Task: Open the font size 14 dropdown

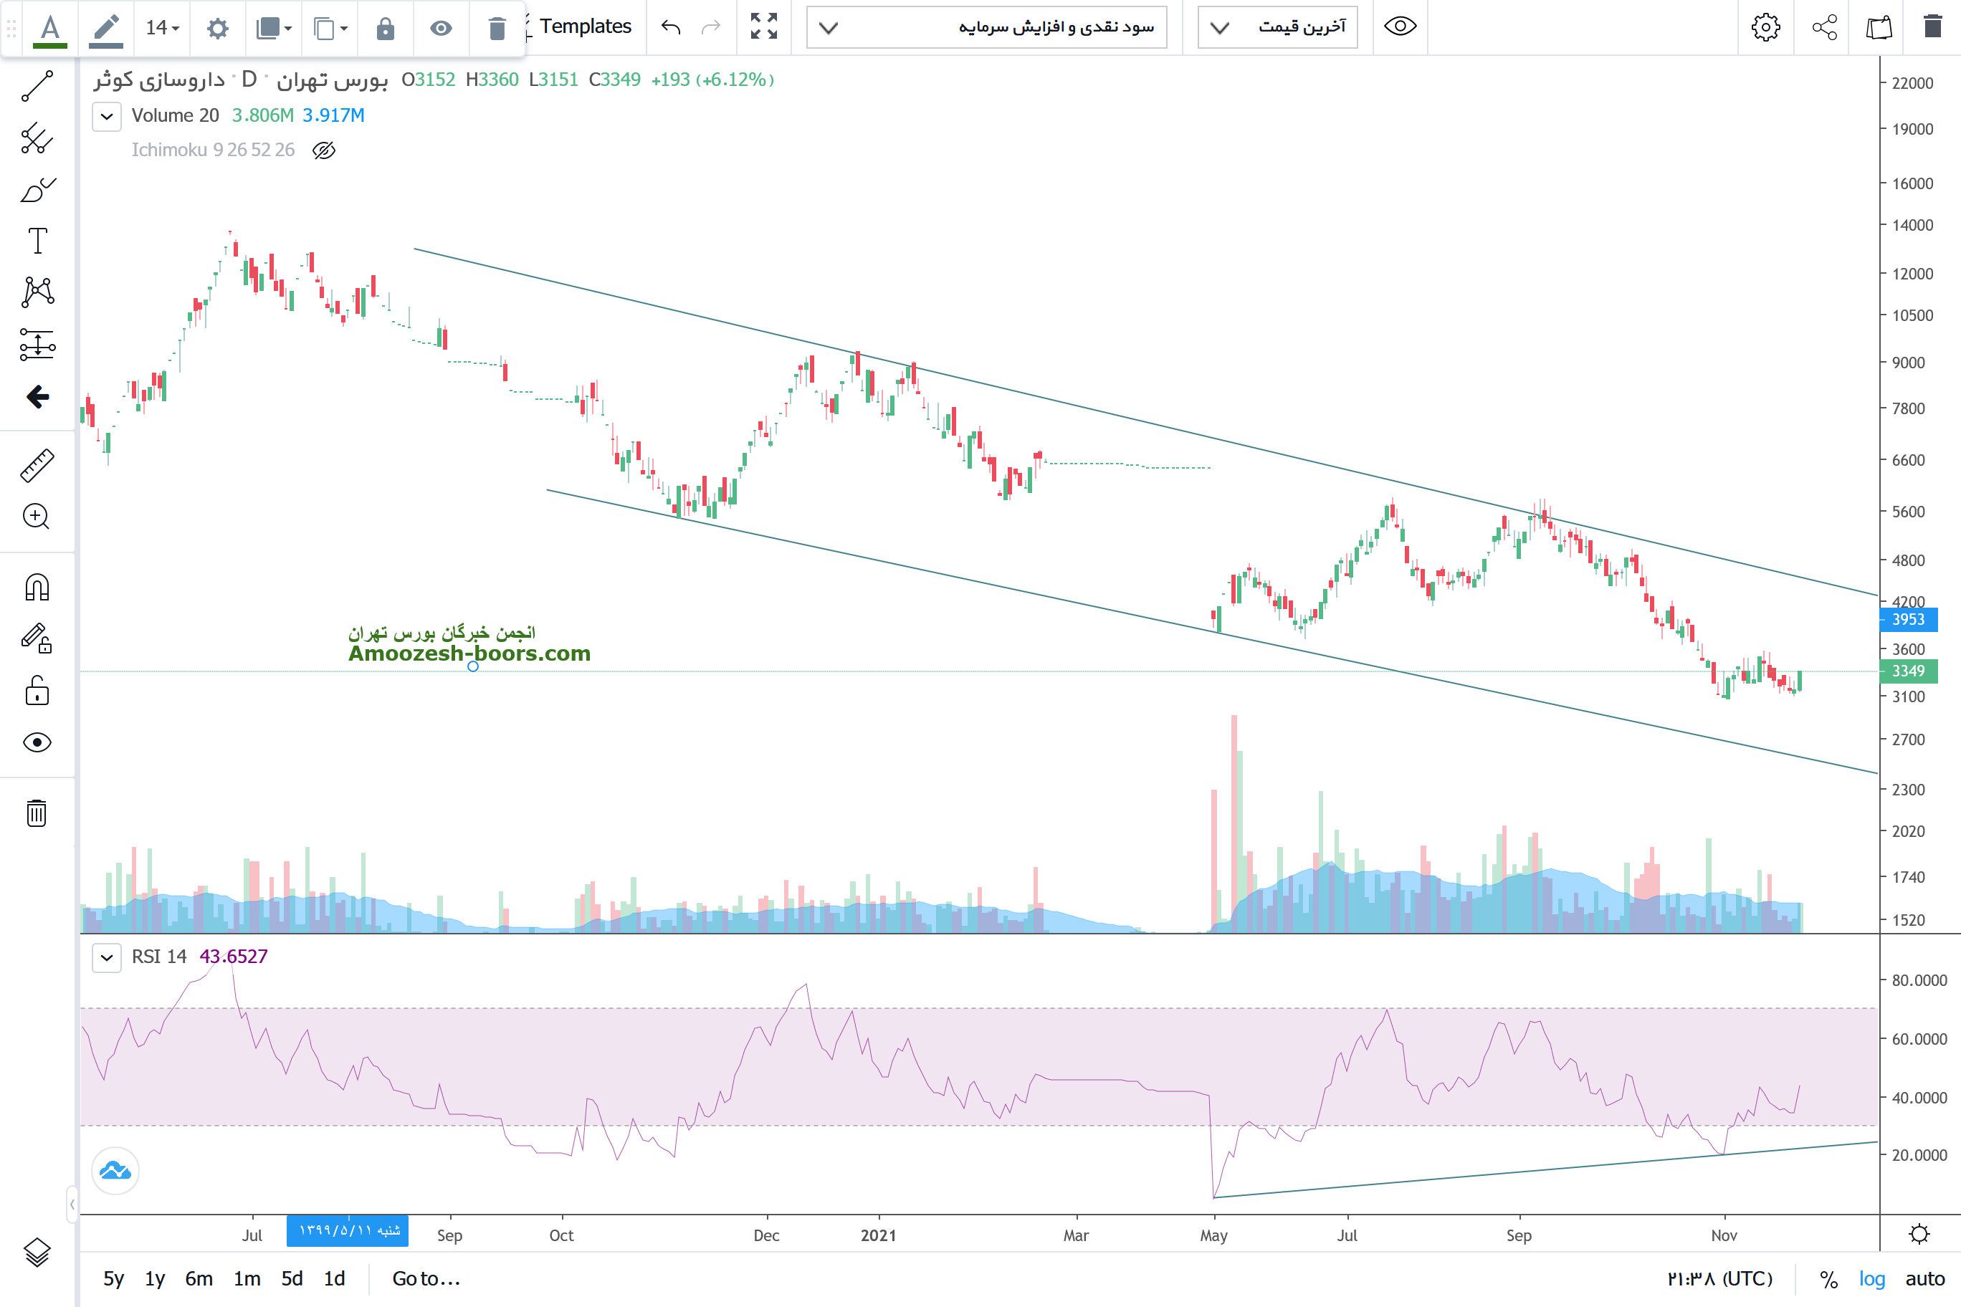Action: click(163, 27)
